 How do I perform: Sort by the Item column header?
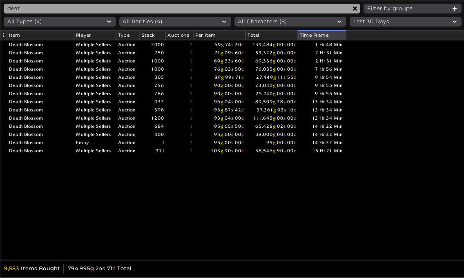(x=40, y=35)
